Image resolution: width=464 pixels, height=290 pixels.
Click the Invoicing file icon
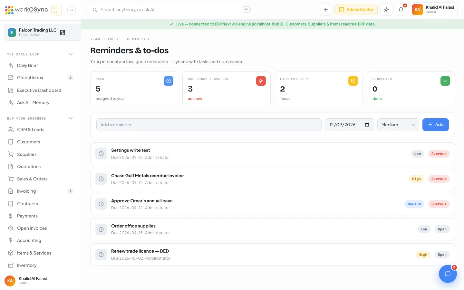click(11, 191)
